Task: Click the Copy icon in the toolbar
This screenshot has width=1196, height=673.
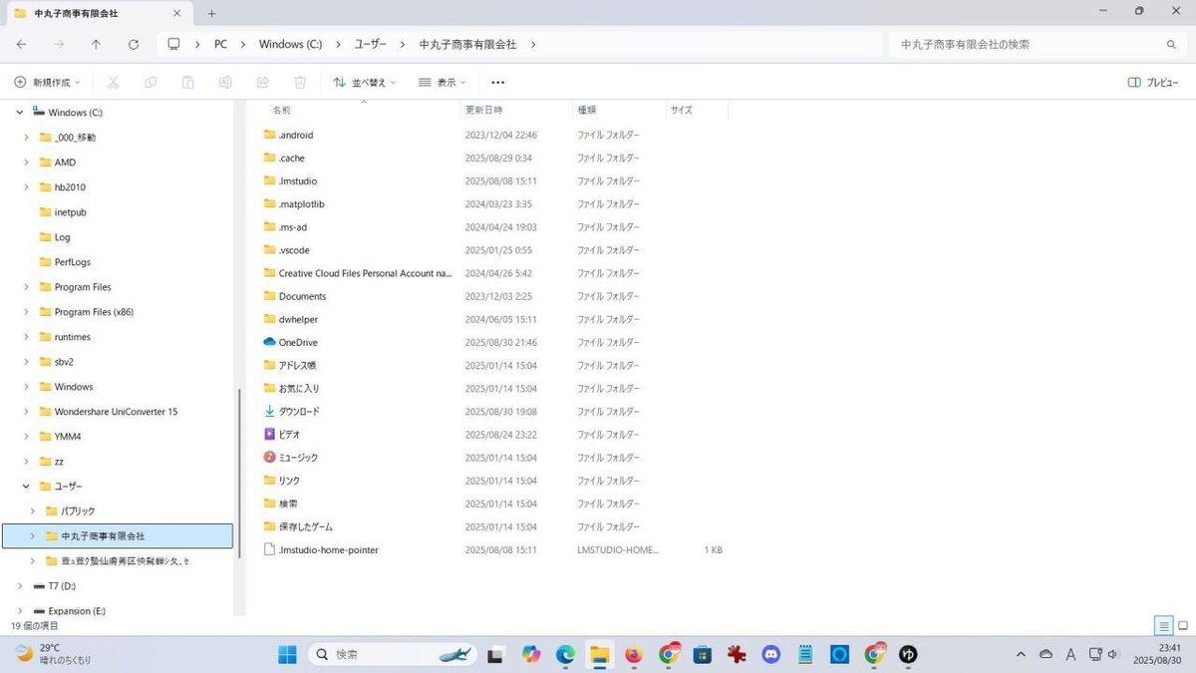Action: (150, 82)
